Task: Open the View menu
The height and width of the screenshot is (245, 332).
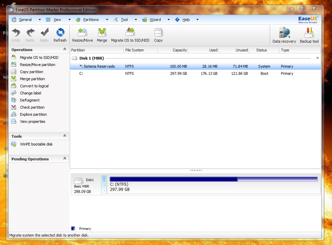Action: click(x=57, y=20)
